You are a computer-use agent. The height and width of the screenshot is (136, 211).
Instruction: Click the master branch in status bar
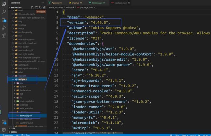click(x=6, y=135)
